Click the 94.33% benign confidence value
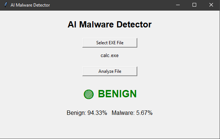220x139 pixels. [97, 113]
